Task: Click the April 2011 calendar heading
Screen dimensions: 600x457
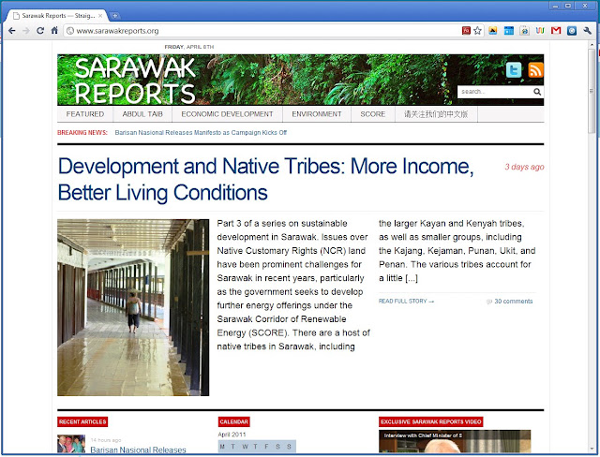Action: (232, 435)
